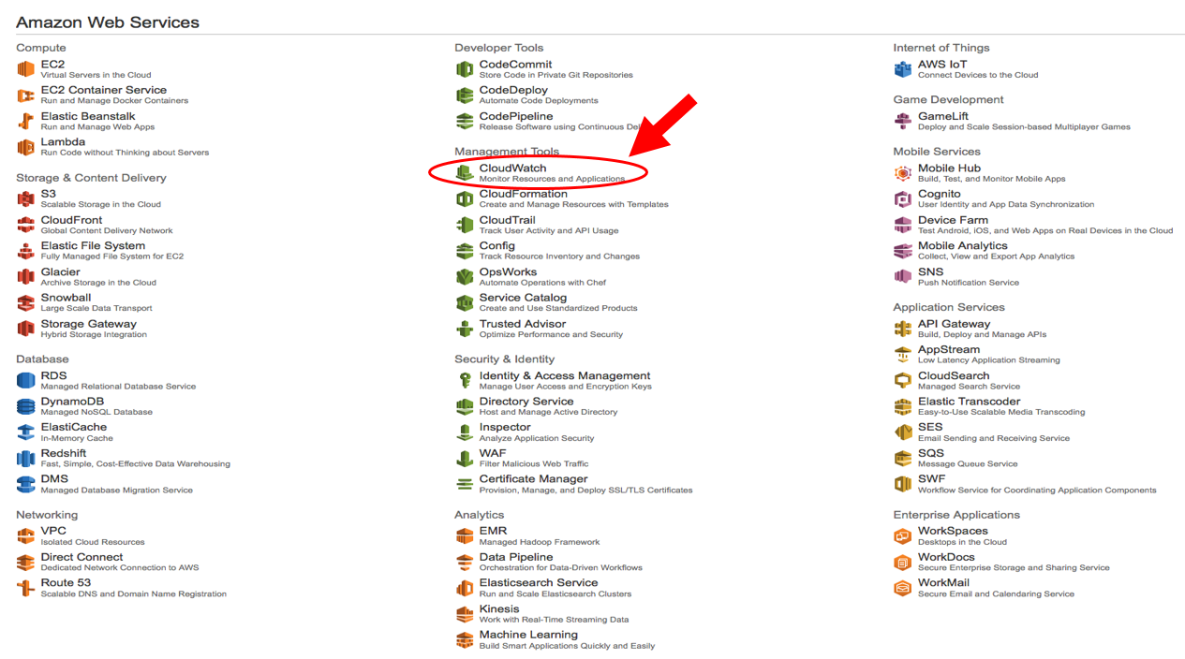Open the Machine Learning service link
This screenshot has height=659, width=1185.
528,634
